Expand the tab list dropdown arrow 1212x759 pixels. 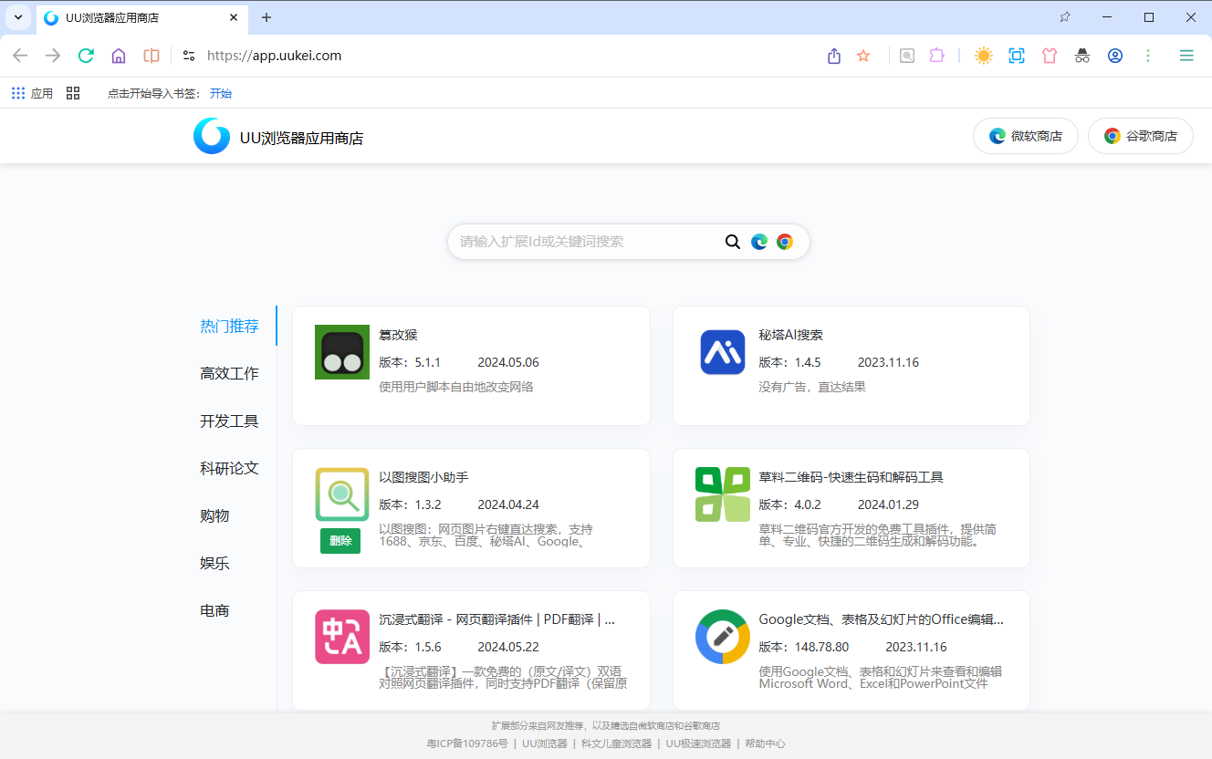[x=17, y=17]
